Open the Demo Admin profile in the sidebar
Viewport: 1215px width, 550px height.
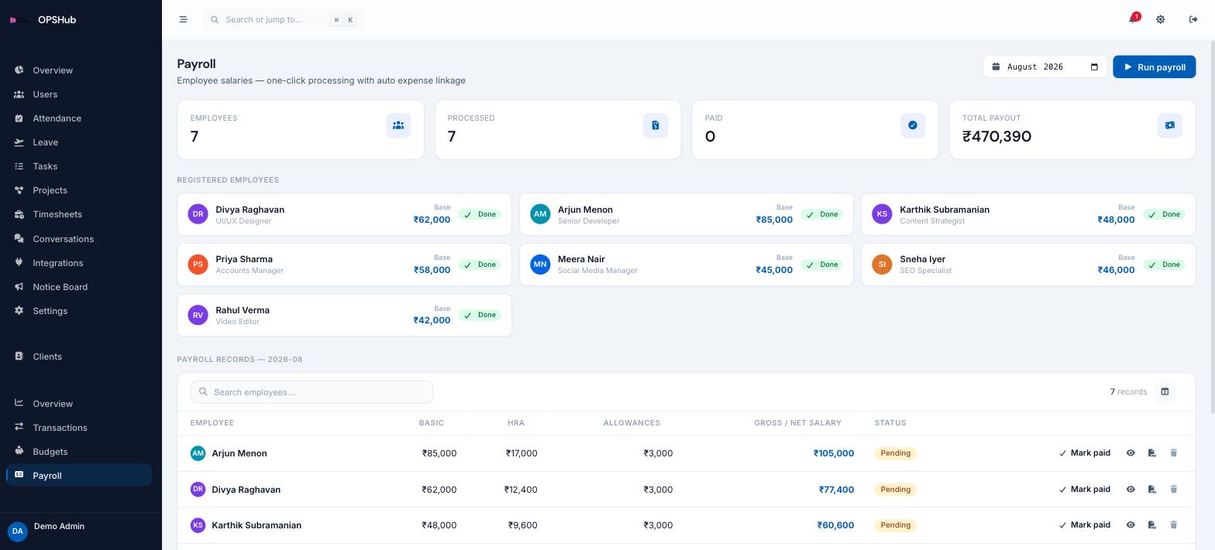pyautogui.click(x=81, y=531)
